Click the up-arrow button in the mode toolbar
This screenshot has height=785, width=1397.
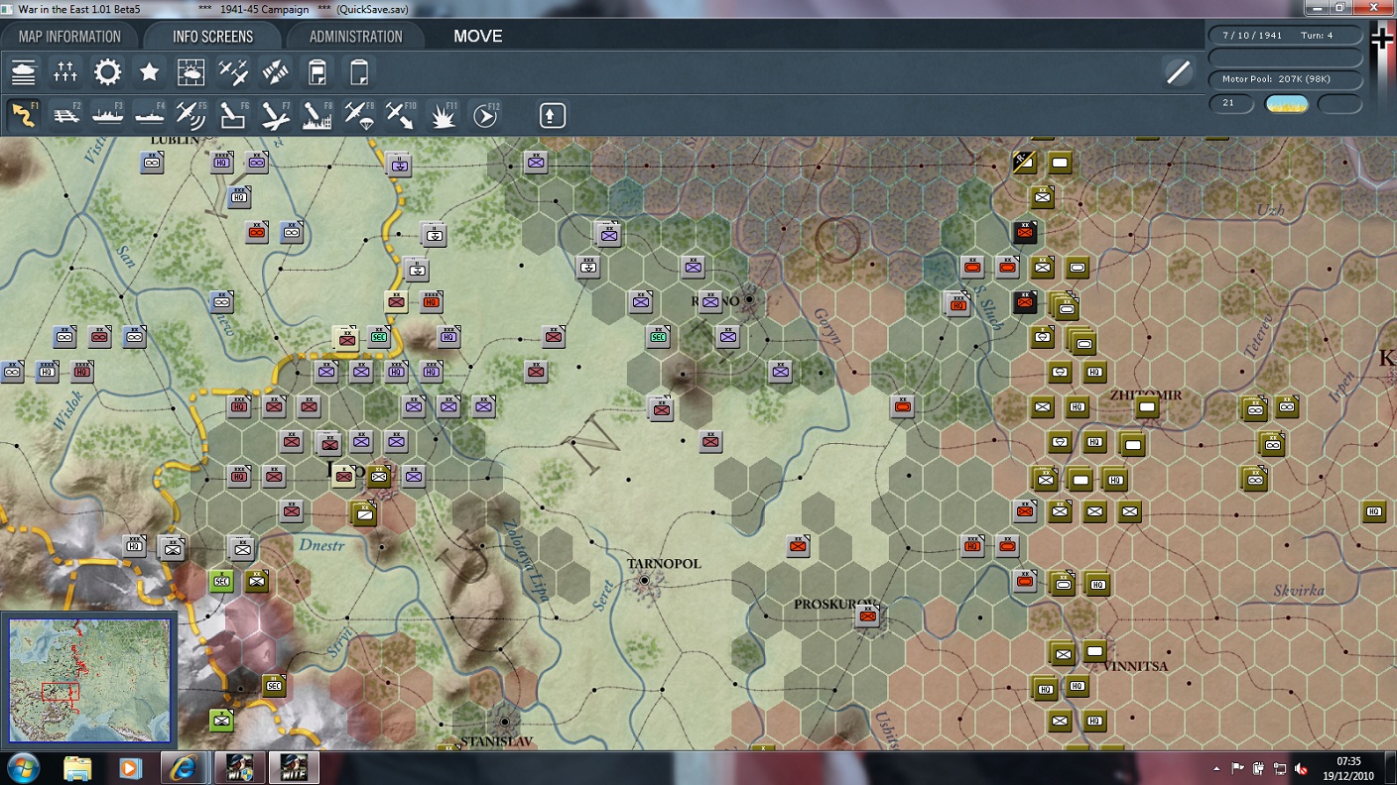pyautogui.click(x=553, y=115)
